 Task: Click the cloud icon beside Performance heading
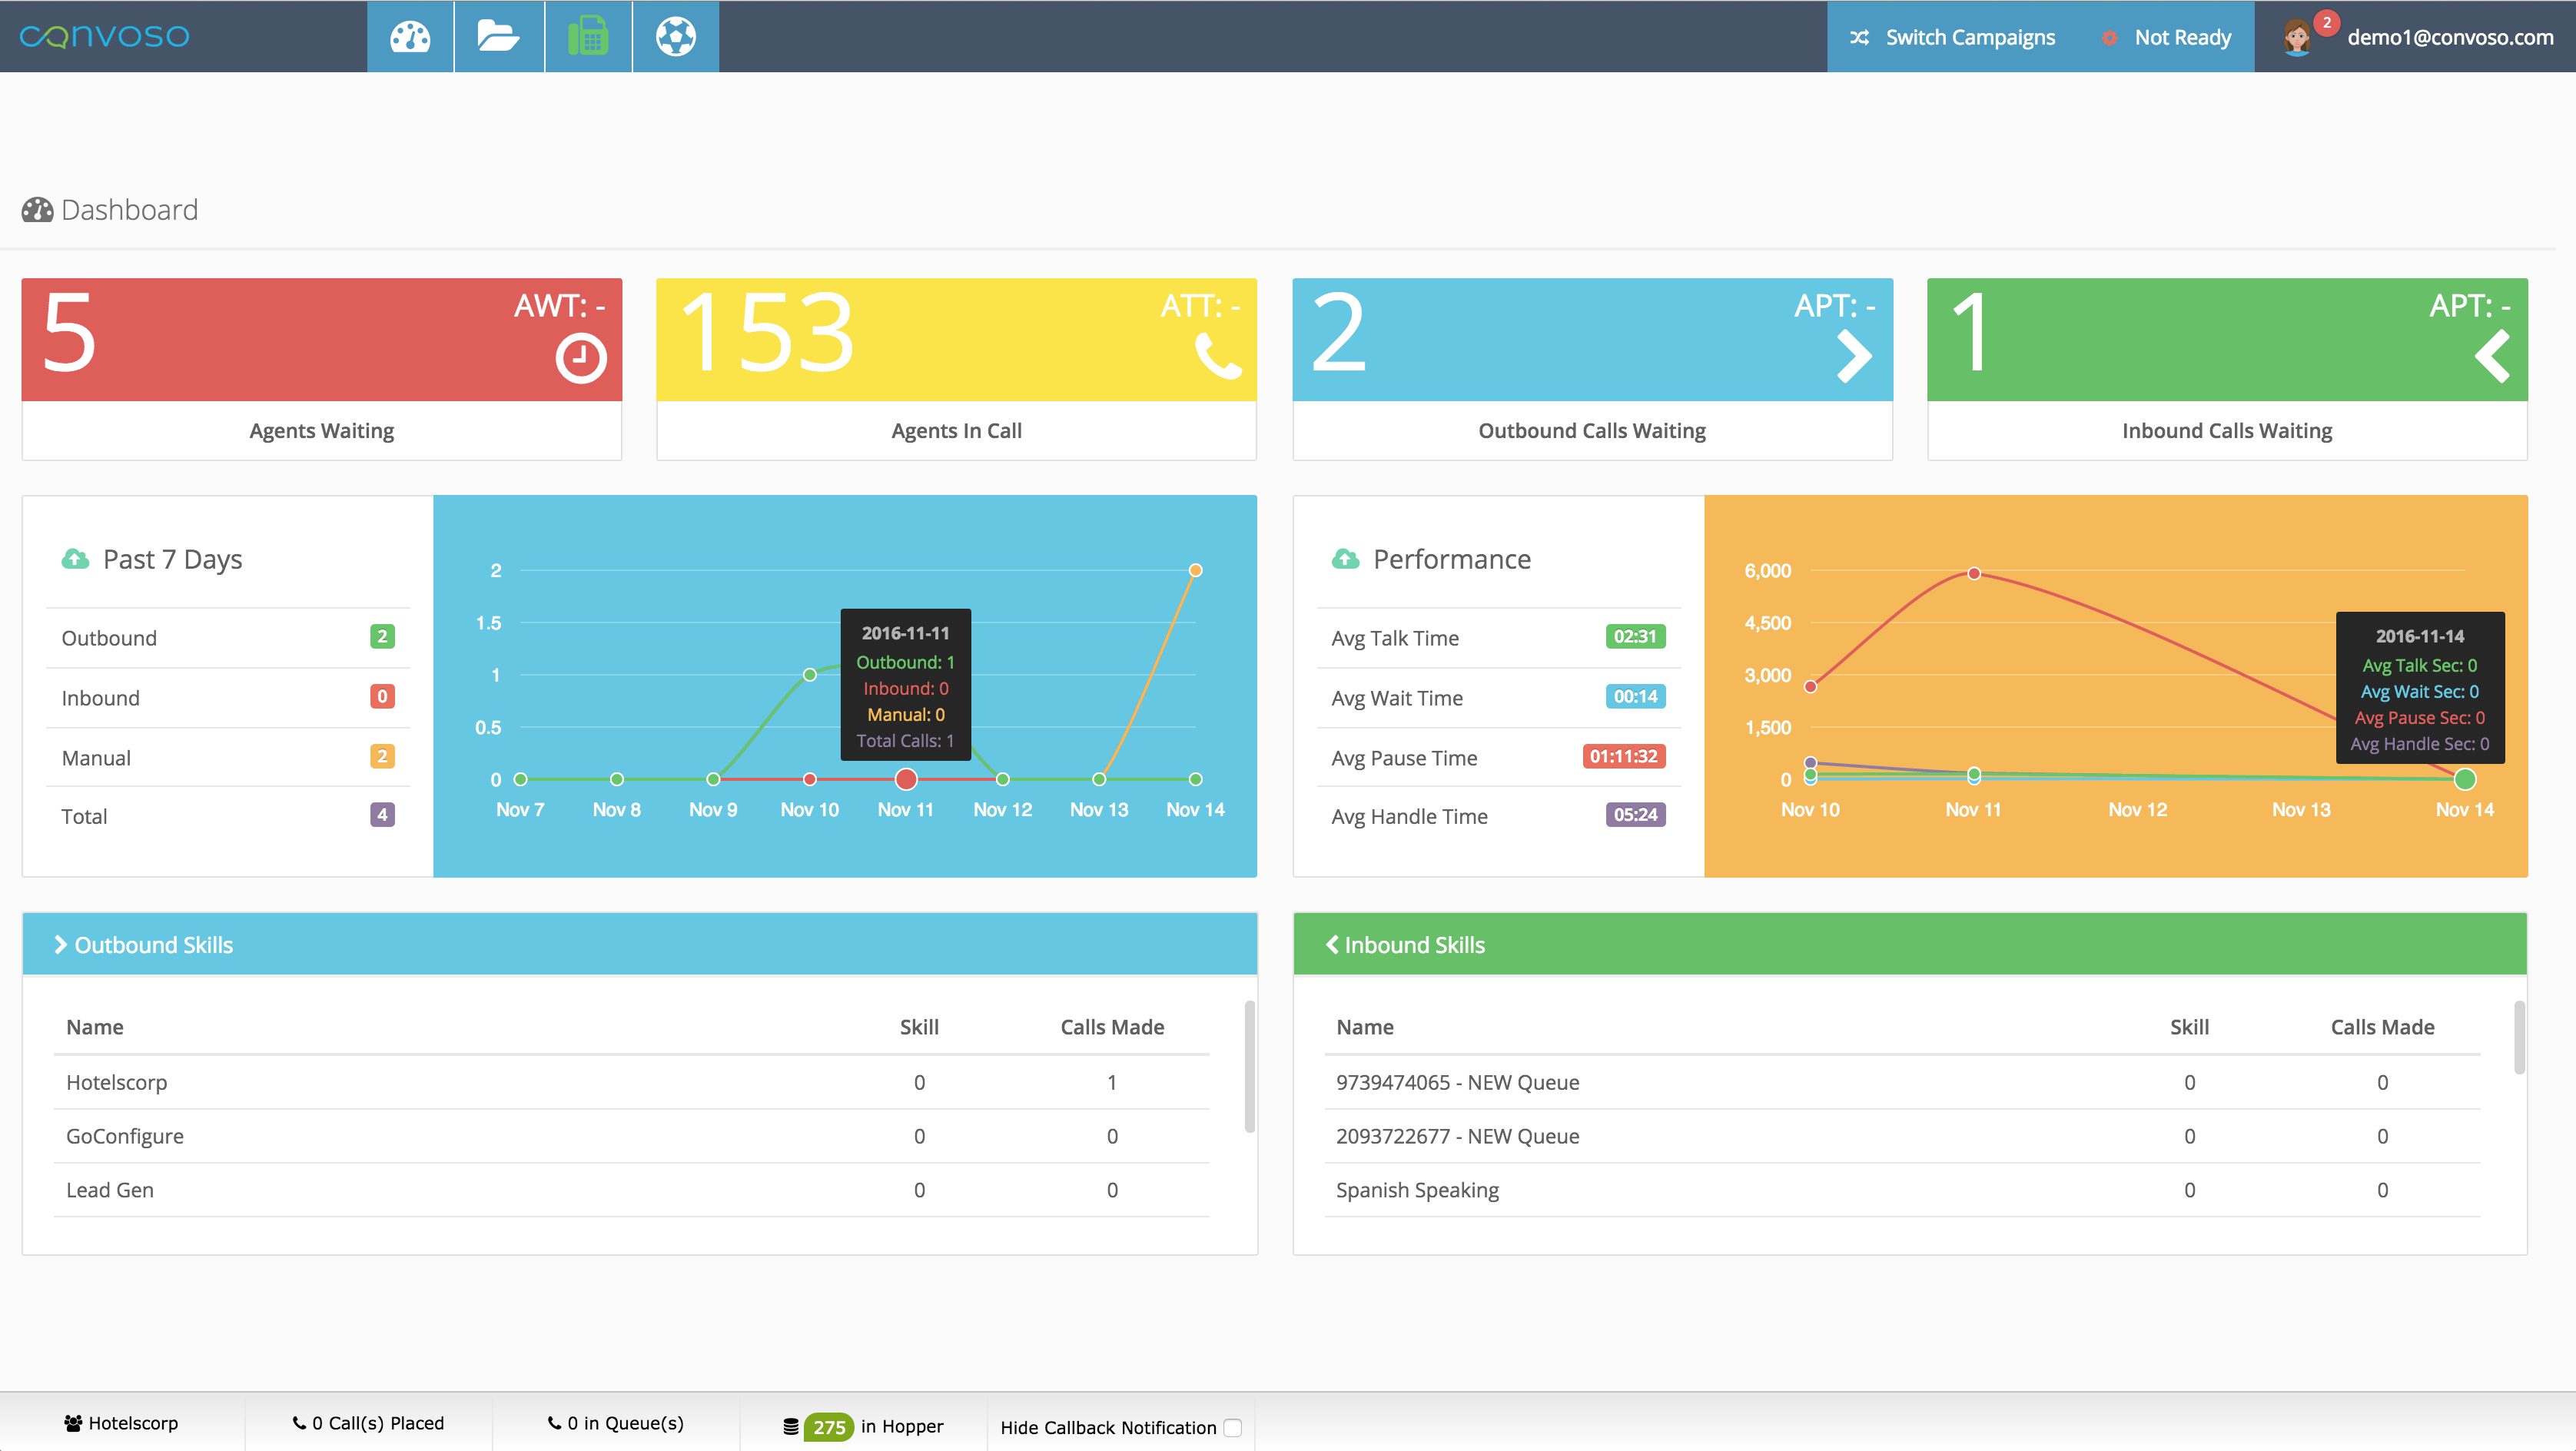click(x=1345, y=559)
